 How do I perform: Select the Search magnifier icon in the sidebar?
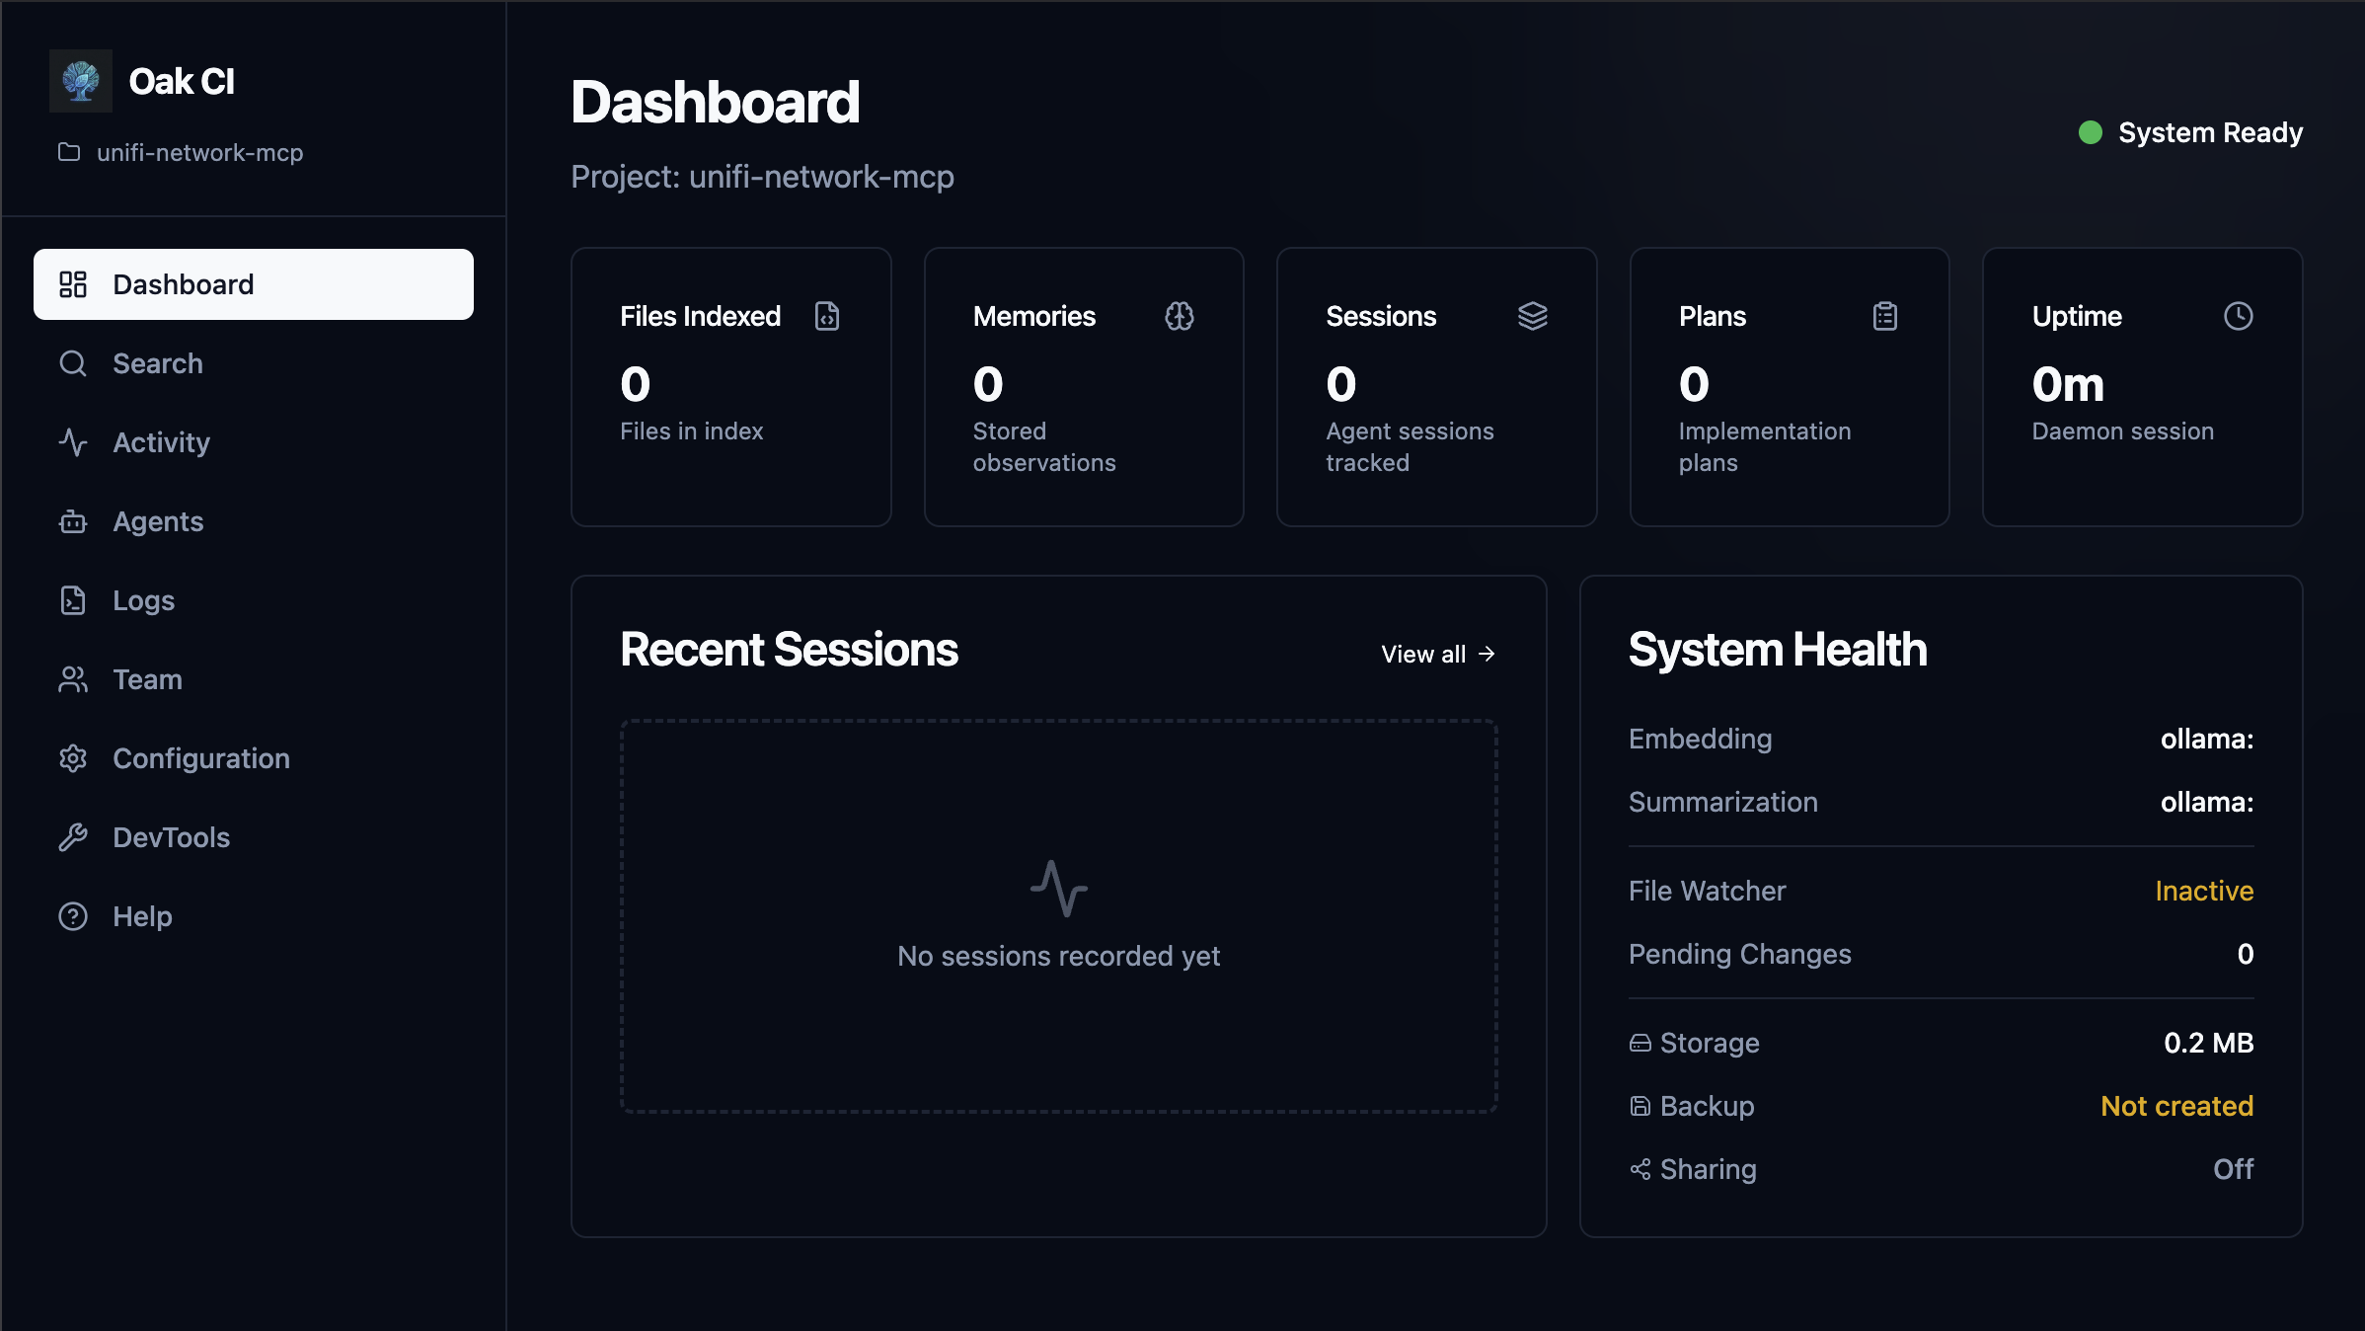[73, 363]
